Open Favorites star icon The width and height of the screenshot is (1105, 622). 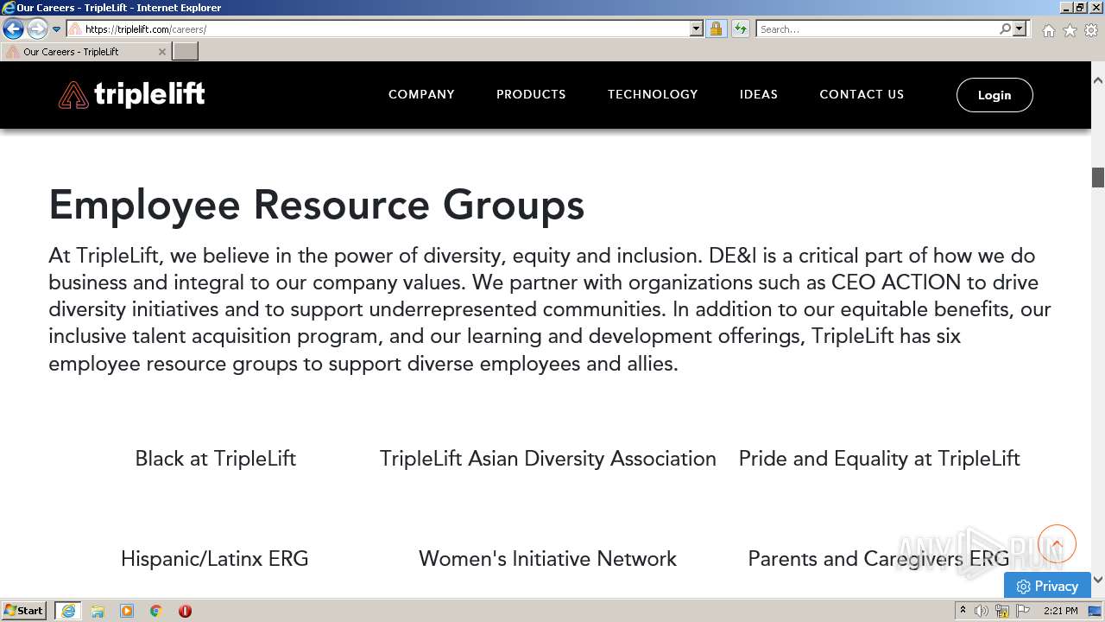1070,30
